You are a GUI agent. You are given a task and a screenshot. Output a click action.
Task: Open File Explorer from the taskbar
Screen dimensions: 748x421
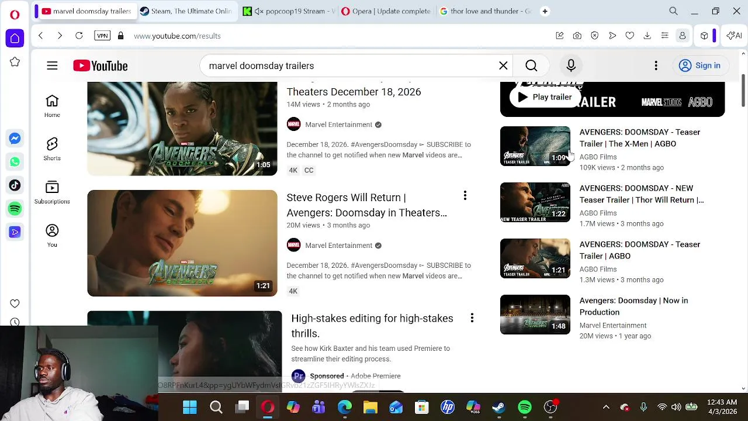(x=370, y=407)
